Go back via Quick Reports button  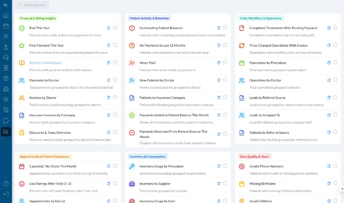point(32,5)
